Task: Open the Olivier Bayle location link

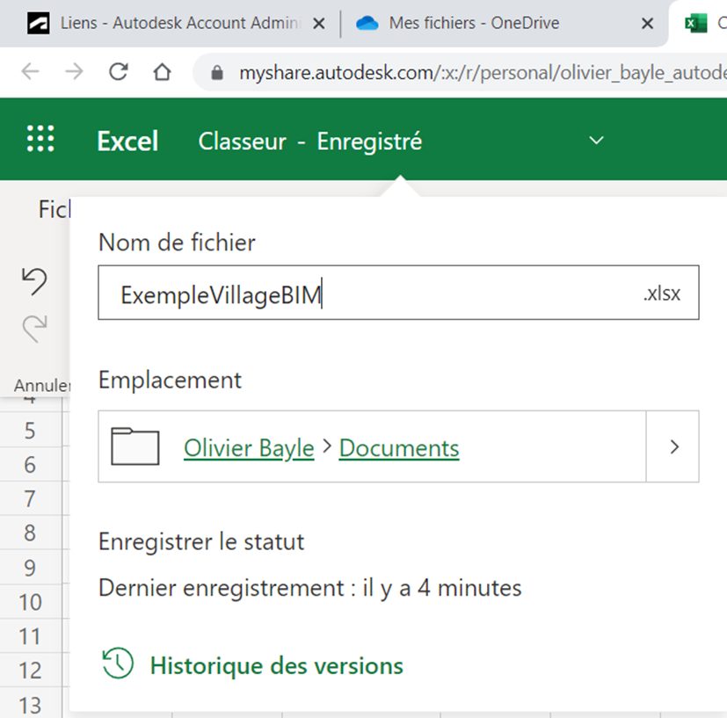Action: point(249,448)
